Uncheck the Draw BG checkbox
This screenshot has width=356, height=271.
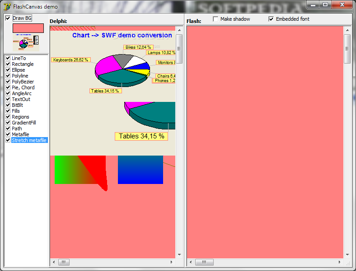pyautogui.click(x=8, y=18)
